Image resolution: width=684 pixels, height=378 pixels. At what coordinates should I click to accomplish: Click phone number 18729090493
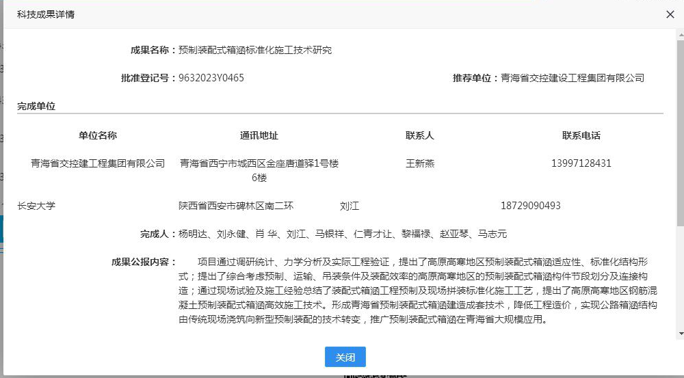point(531,206)
